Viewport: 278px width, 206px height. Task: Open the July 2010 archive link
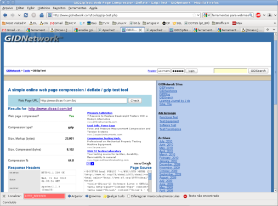click(166, 141)
